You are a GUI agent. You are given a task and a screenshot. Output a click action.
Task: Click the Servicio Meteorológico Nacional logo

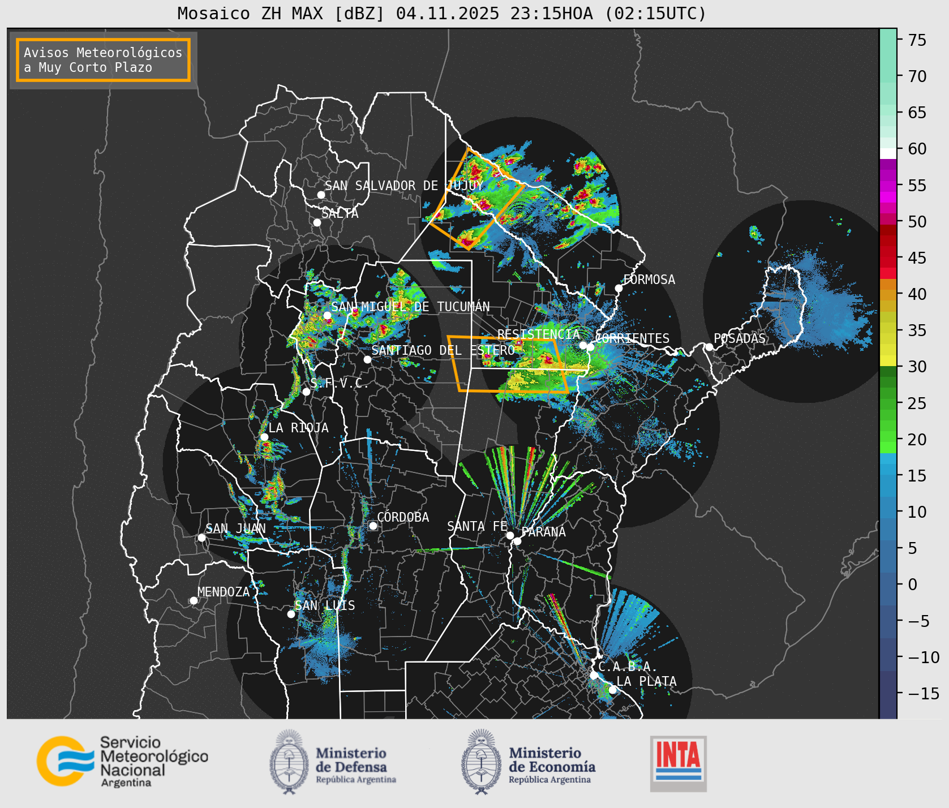pos(122,761)
